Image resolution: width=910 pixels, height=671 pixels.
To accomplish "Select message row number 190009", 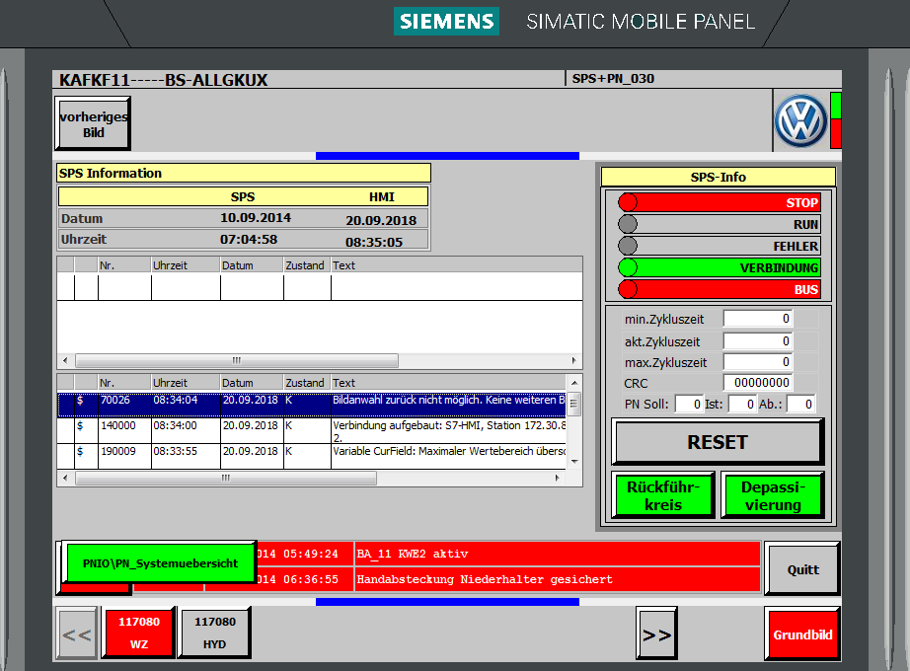I will point(311,456).
